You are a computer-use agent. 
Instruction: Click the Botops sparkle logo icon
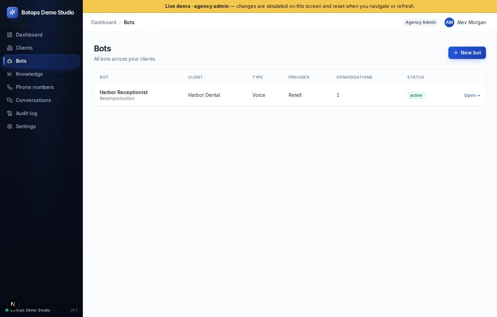pyautogui.click(x=12, y=12)
